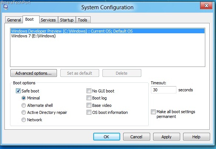Switch to the General tab
This screenshot has width=216, height=149.
point(14,20)
